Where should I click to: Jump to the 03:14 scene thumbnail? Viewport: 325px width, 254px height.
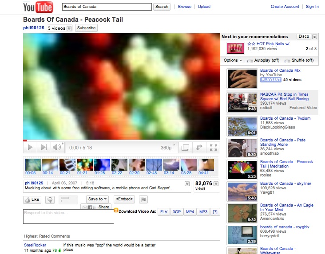click(x=171, y=164)
